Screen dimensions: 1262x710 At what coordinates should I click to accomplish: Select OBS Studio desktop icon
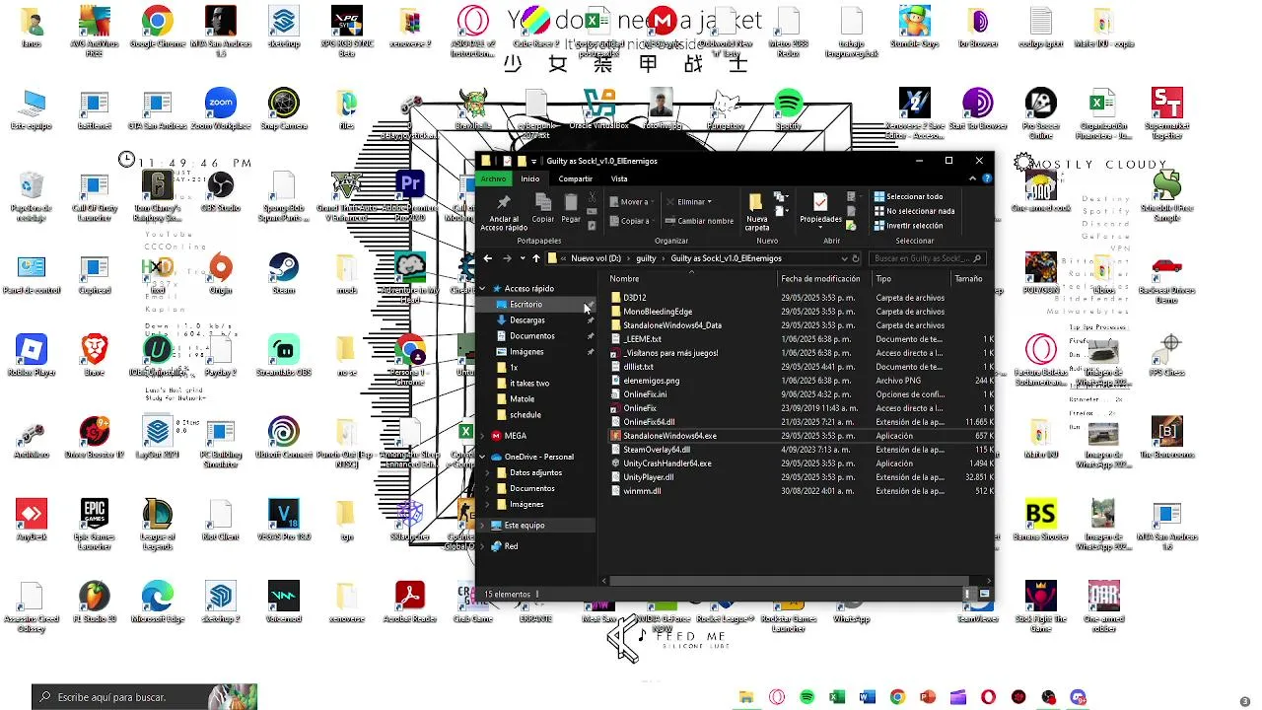pos(221,191)
